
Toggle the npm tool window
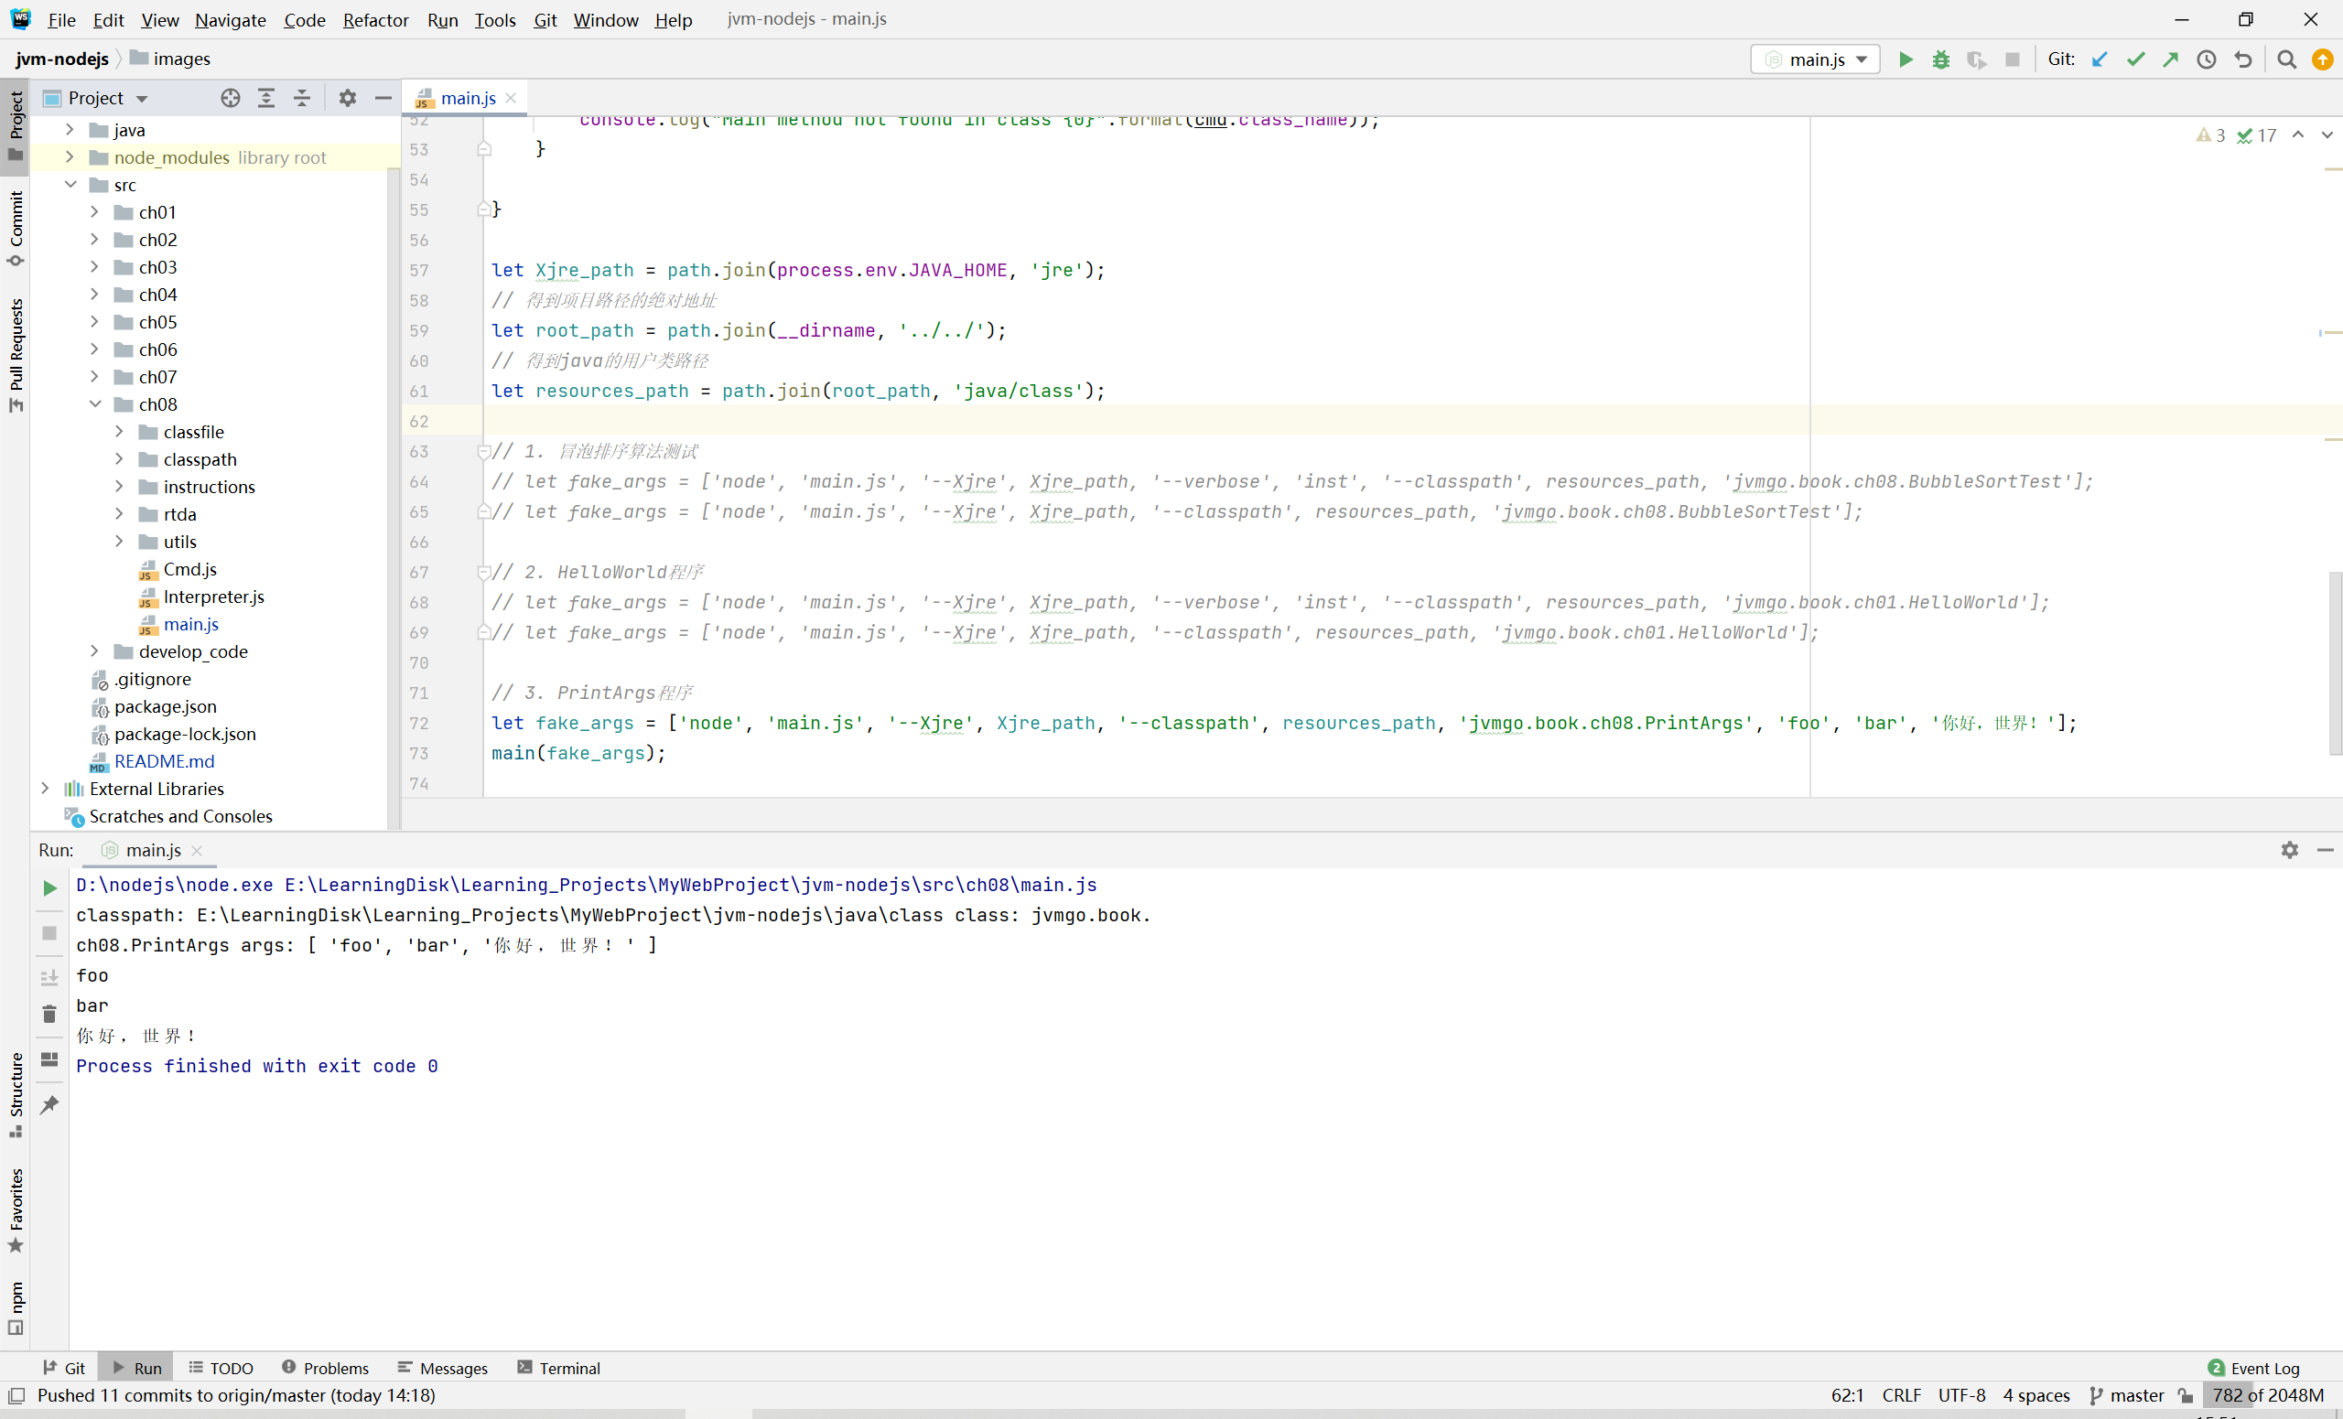pyautogui.click(x=16, y=1307)
